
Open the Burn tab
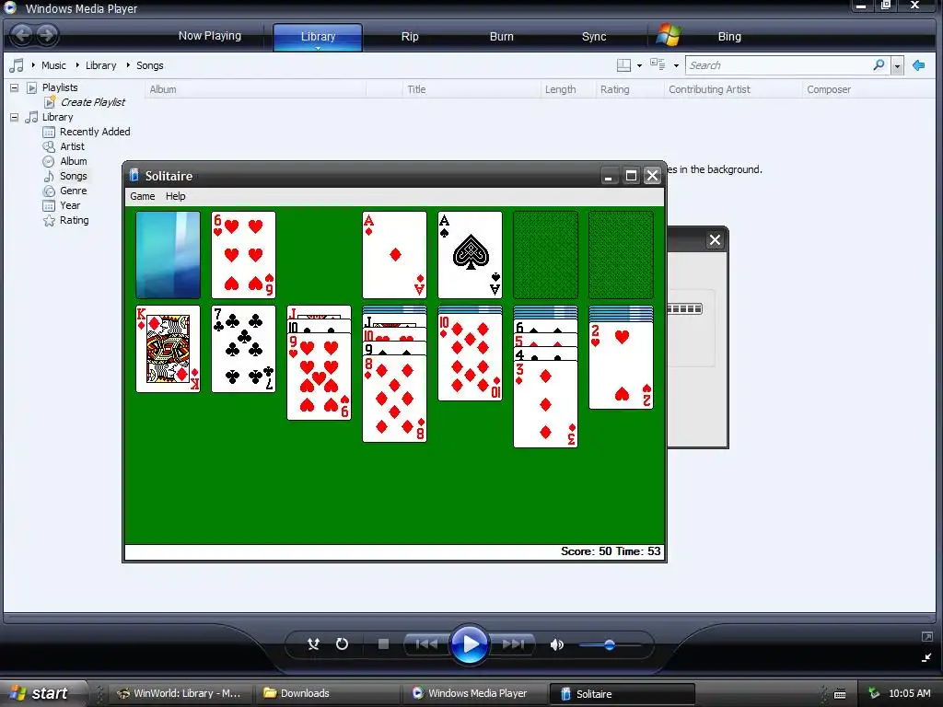[x=501, y=37]
